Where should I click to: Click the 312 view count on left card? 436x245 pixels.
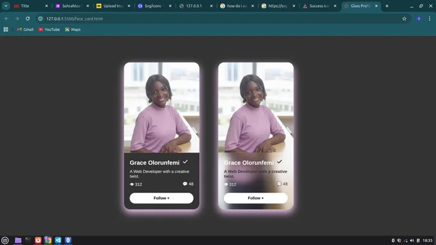tap(138, 184)
